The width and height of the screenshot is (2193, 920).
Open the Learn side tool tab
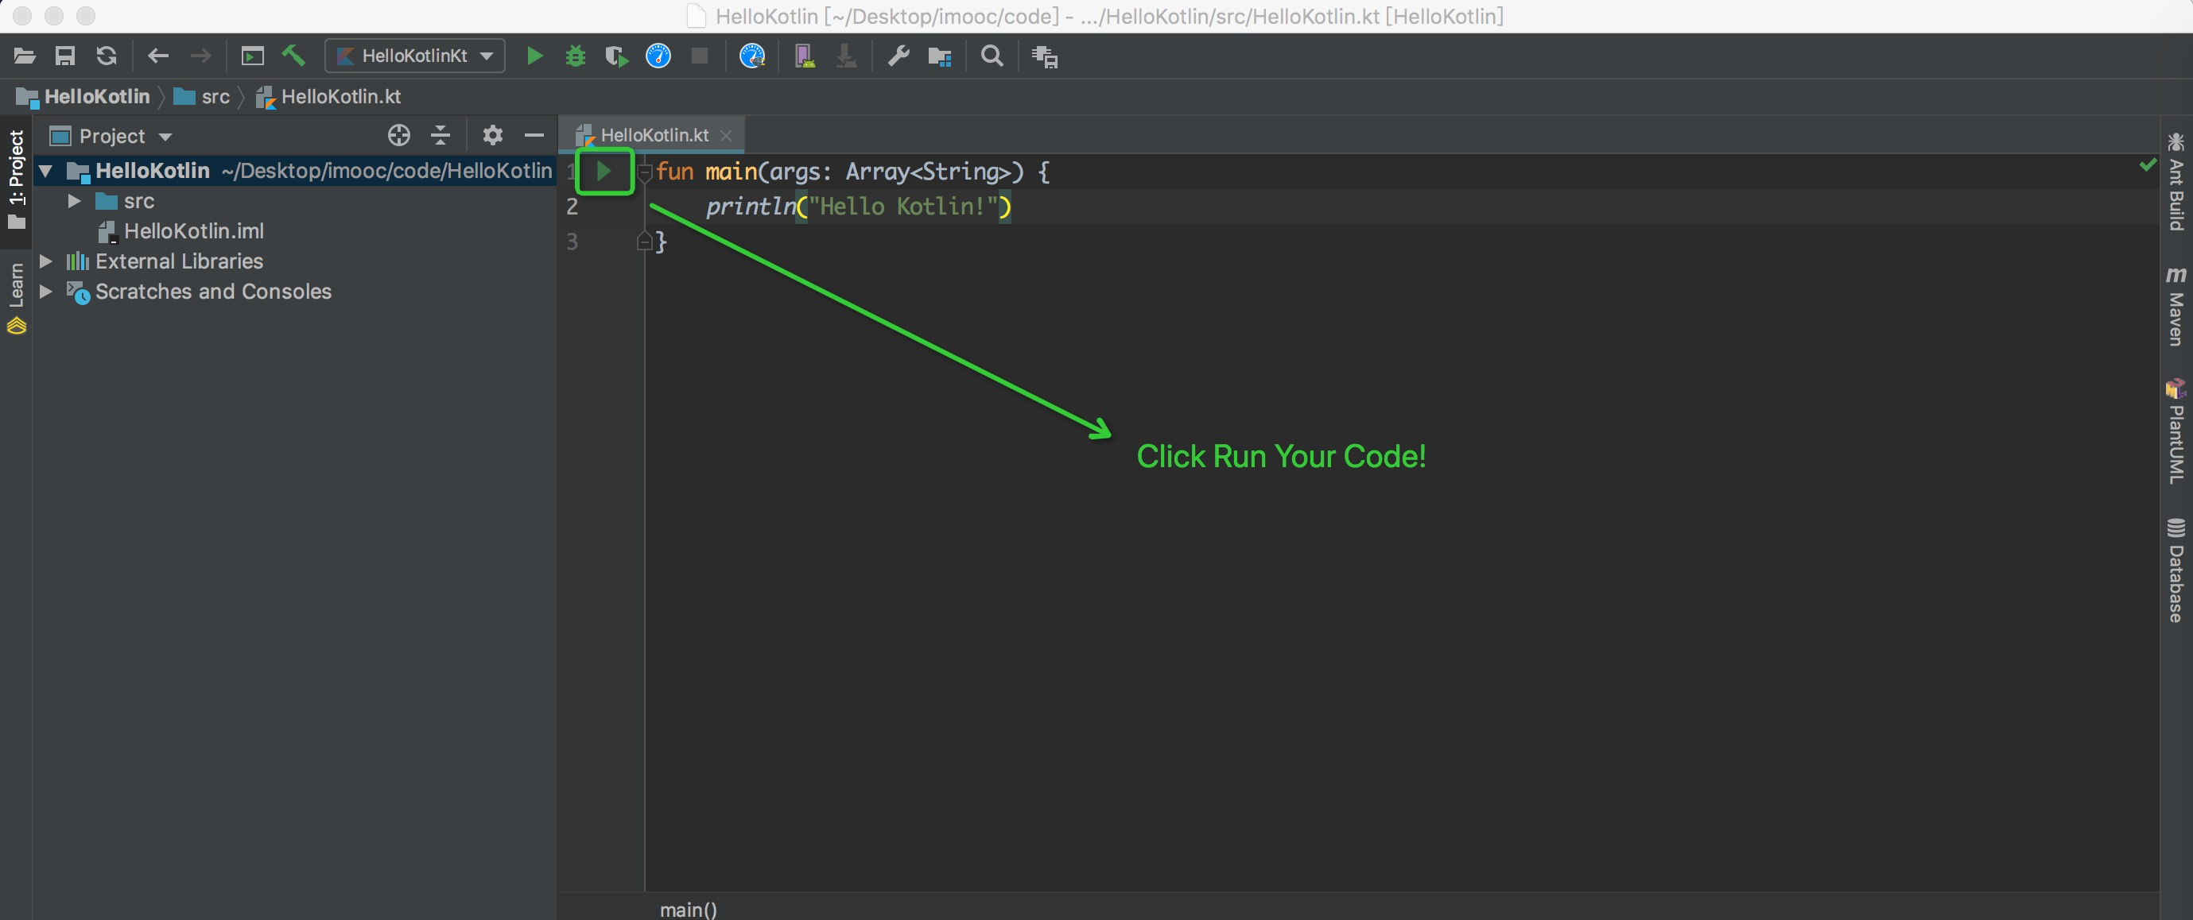tap(16, 297)
